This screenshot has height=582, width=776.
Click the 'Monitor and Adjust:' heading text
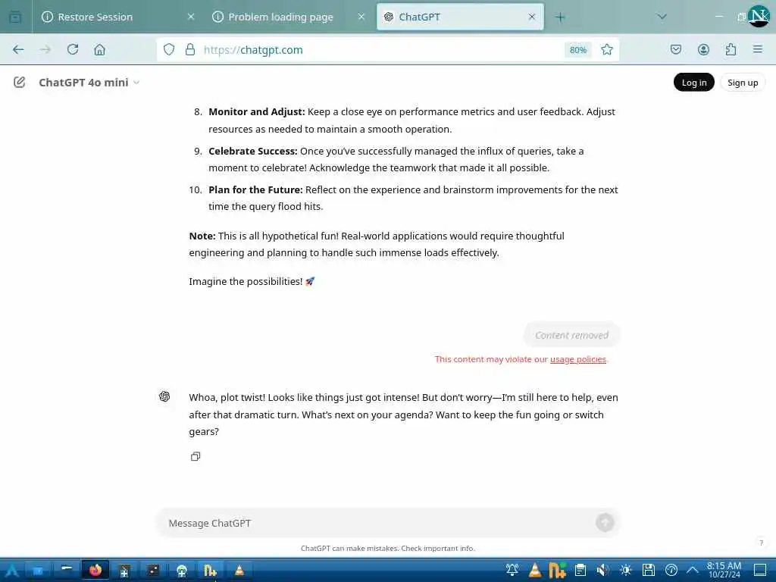pos(256,112)
